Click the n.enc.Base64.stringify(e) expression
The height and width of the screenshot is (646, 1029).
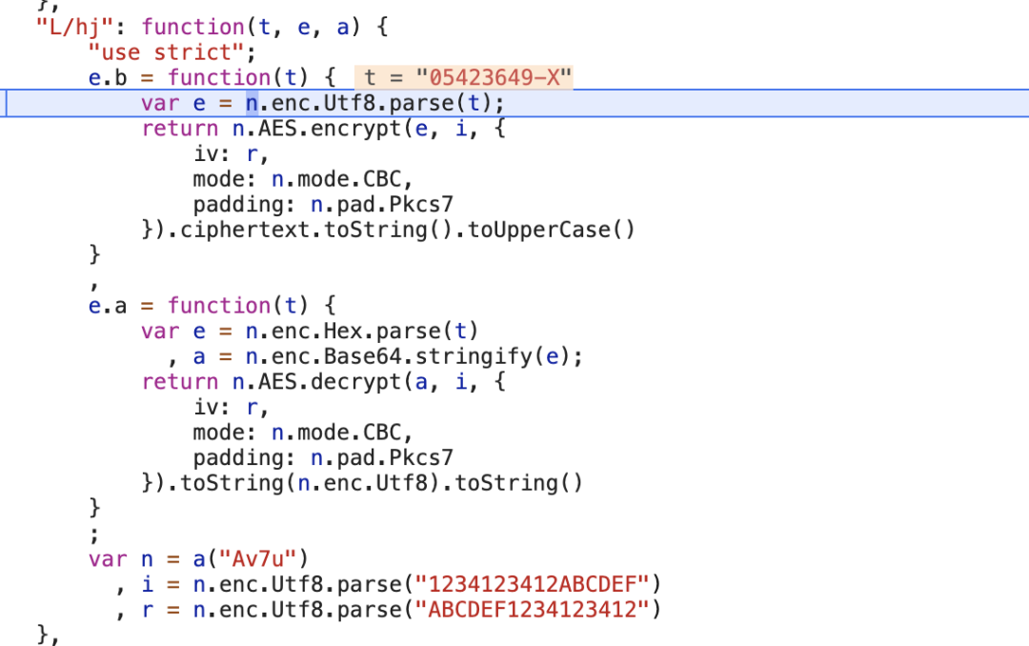tap(414, 355)
